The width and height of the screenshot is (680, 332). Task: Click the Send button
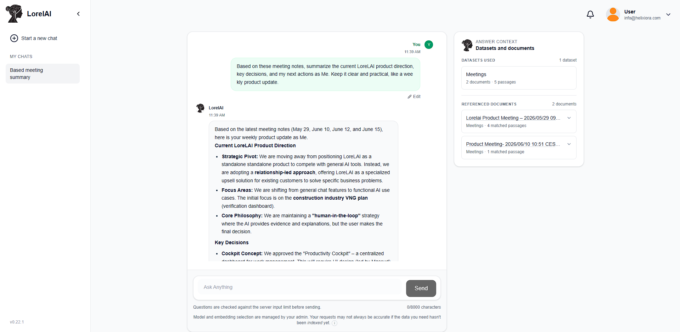tap(421, 288)
